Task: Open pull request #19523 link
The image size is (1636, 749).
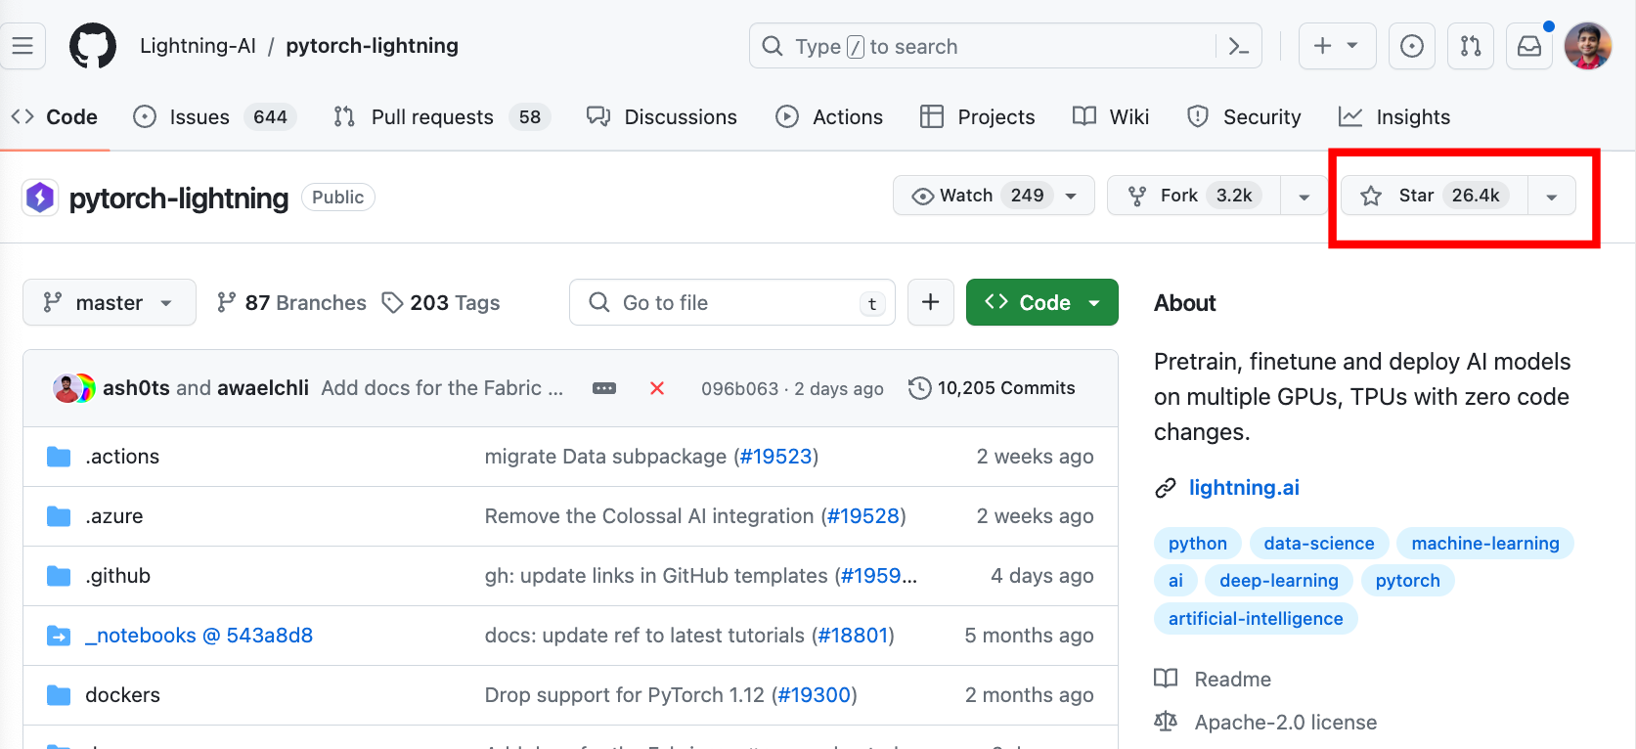Action: point(776,457)
